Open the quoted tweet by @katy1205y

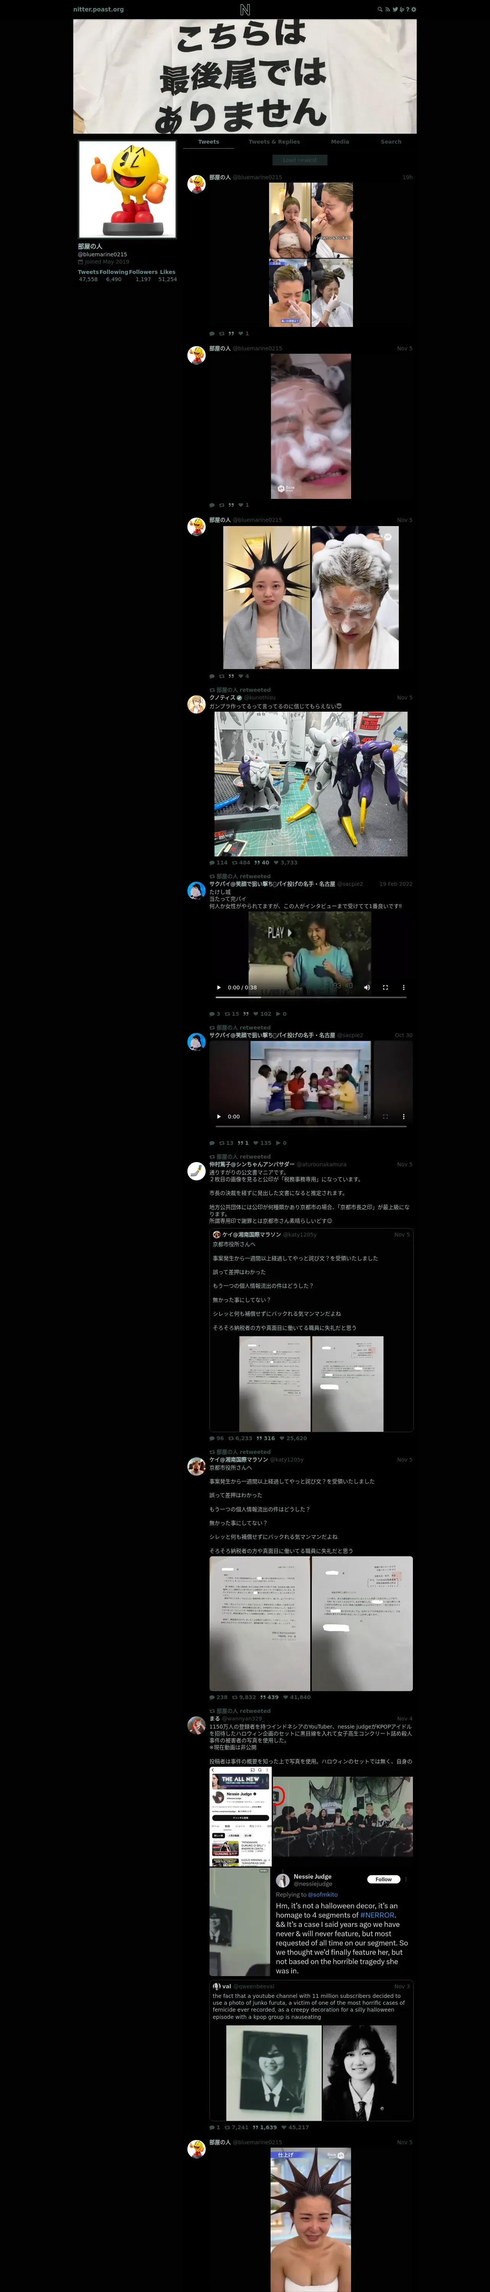[311, 1330]
